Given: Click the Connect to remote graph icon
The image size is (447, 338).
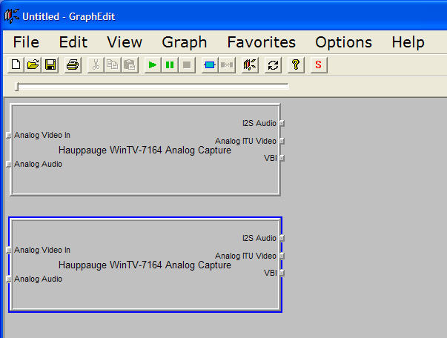Looking at the screenshot, I should click(x=250, y=65).
